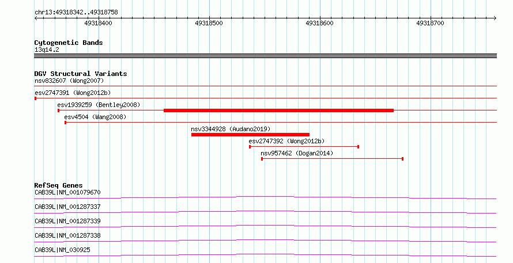Click the start marker of esv4504 line
This screenshot has width=513, height=263.
(x=66, y=123)
